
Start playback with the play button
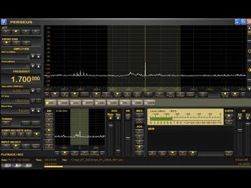(x=17, y=165)
